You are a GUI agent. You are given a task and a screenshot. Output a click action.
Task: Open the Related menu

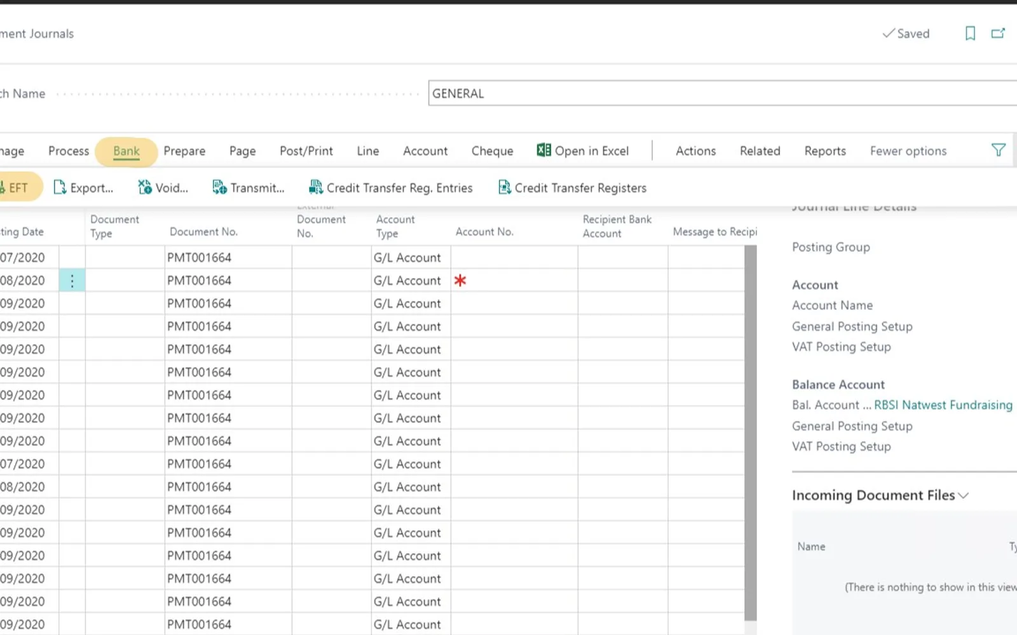(x=760, y=151)
